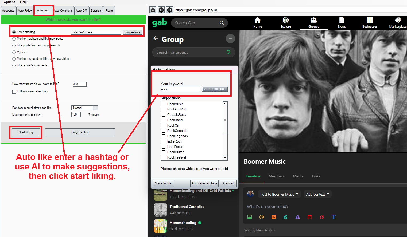This screenshot has width=407, height=237.
Task: Select Monitor my feed and like new videos
Action: 14,59
